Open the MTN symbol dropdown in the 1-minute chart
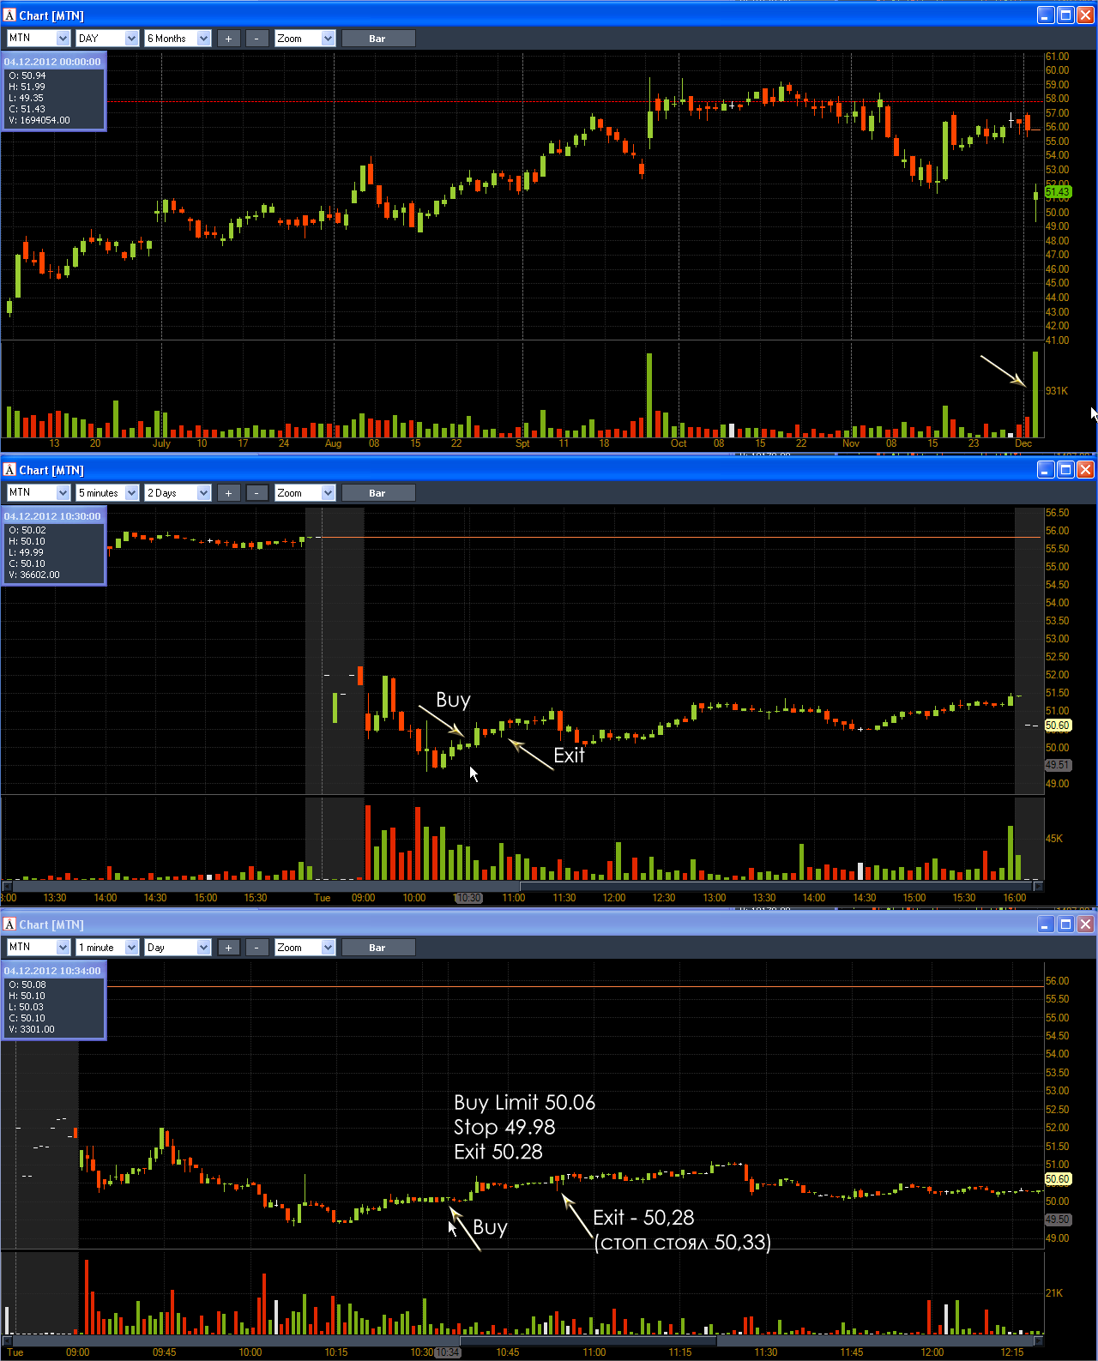The image size is (1098, 1361). pyautogui.click(x=39, y=947)
